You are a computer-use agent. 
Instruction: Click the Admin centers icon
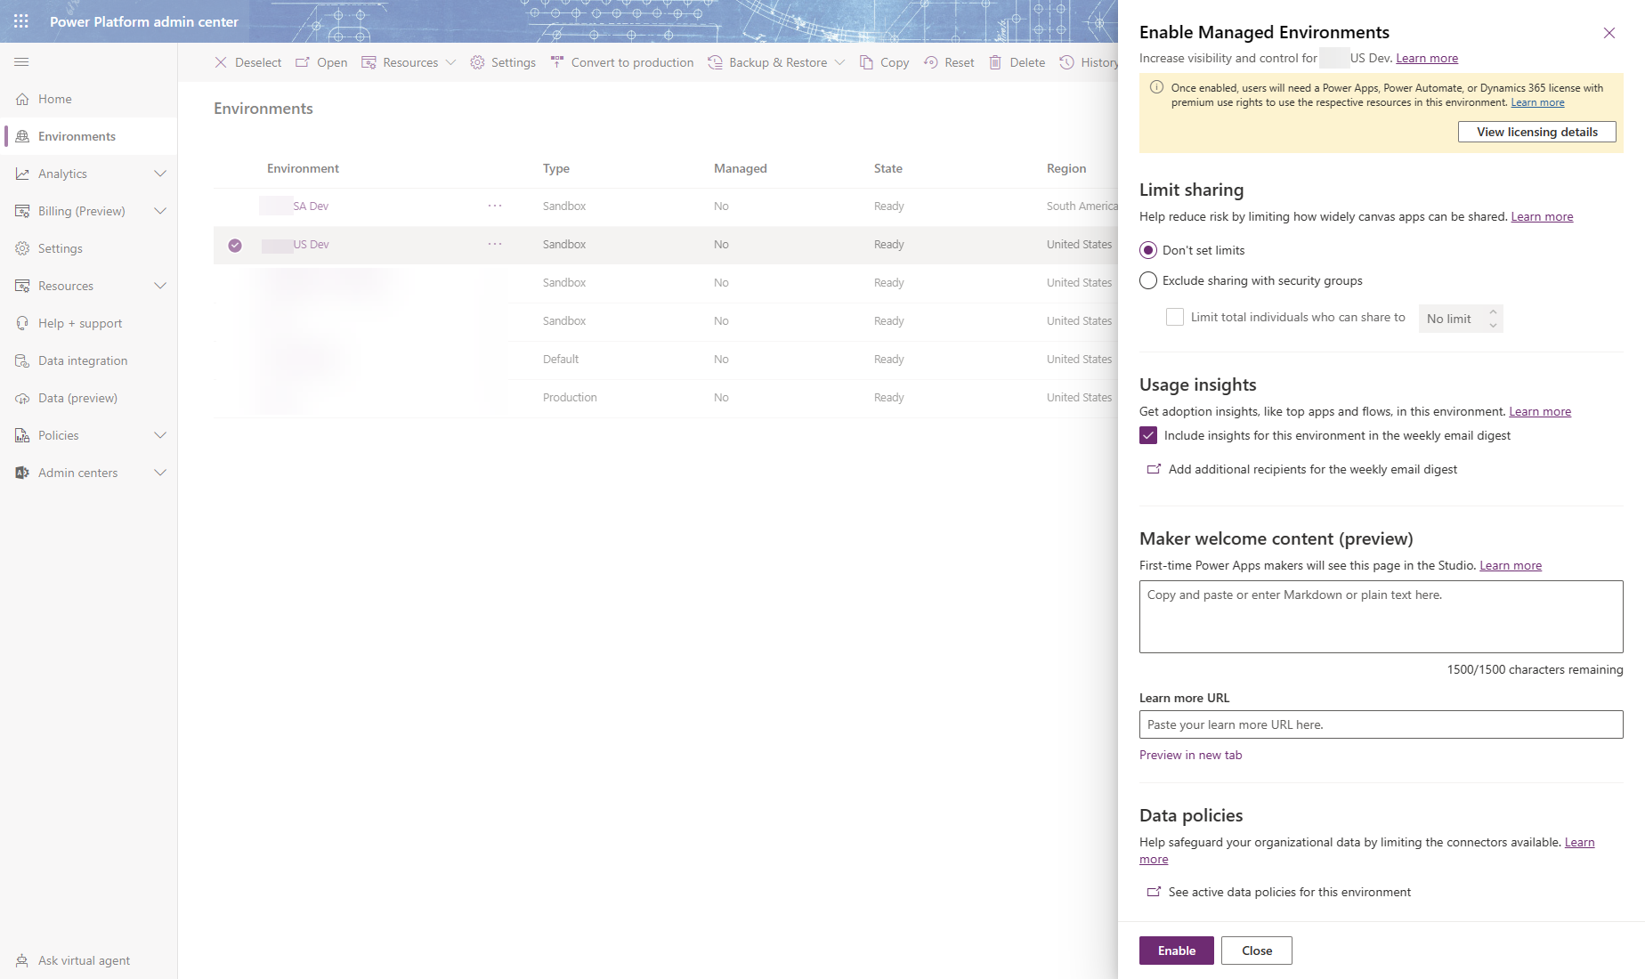tap(22, 473)
